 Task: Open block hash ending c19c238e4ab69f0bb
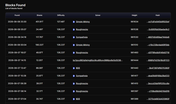(158, 45)
